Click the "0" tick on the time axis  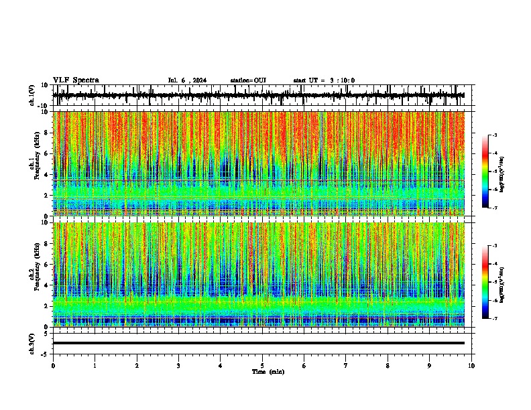pos(53,366)
